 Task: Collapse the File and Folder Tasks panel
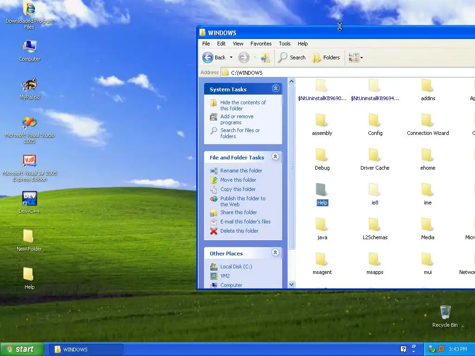pos(276,157)
